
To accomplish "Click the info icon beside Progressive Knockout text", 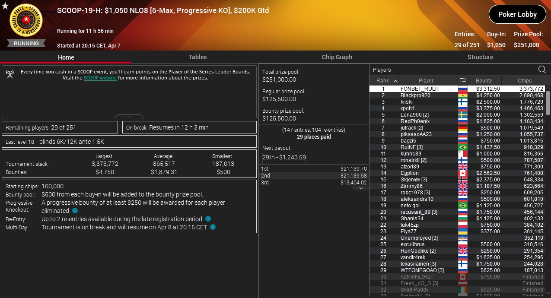I will tap(75, 211).
